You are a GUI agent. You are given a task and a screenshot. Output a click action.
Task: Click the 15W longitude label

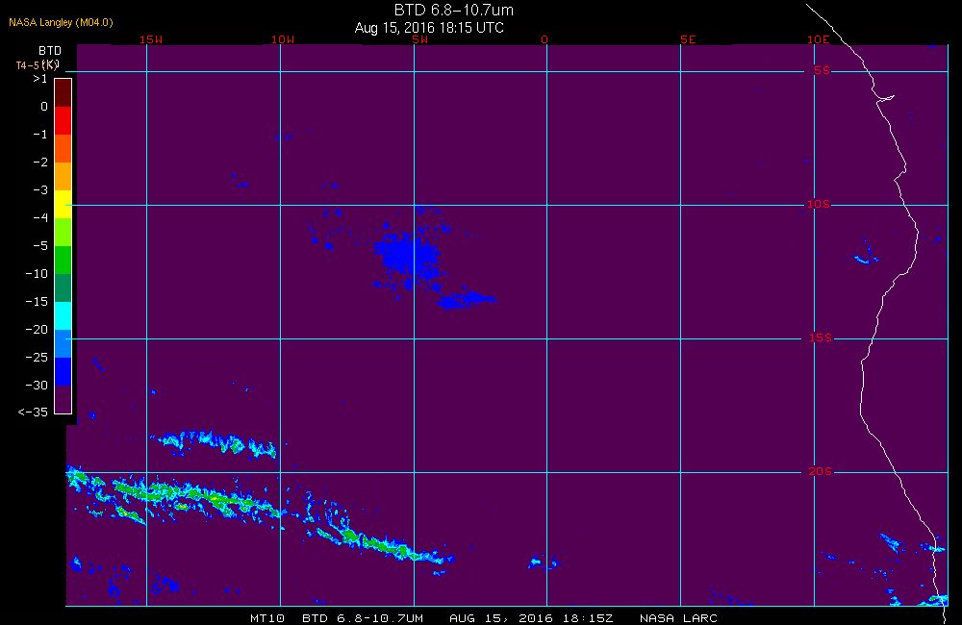pos(151,39)
